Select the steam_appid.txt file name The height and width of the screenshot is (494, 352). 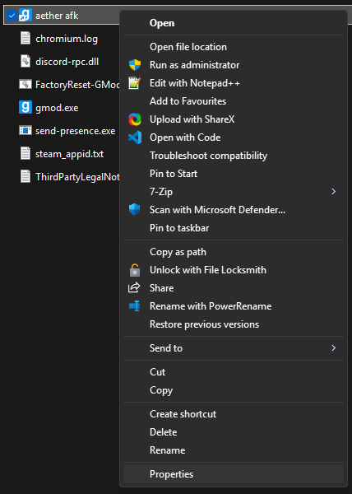tap(69, 154)
